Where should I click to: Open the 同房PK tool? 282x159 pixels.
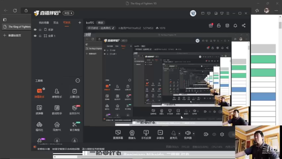pyautogui.click(x=57, y=126)
